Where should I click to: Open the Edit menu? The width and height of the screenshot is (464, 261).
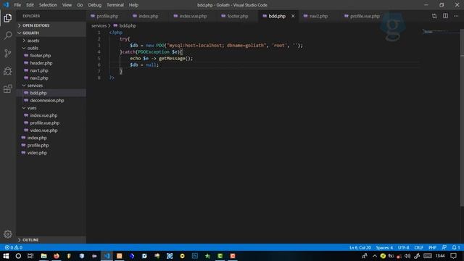point(30,5)
